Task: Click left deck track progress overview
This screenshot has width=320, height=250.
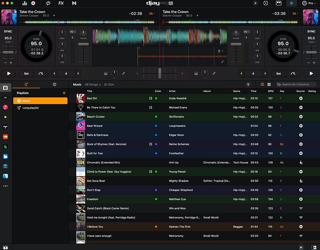Action: (x=89, y=22)
